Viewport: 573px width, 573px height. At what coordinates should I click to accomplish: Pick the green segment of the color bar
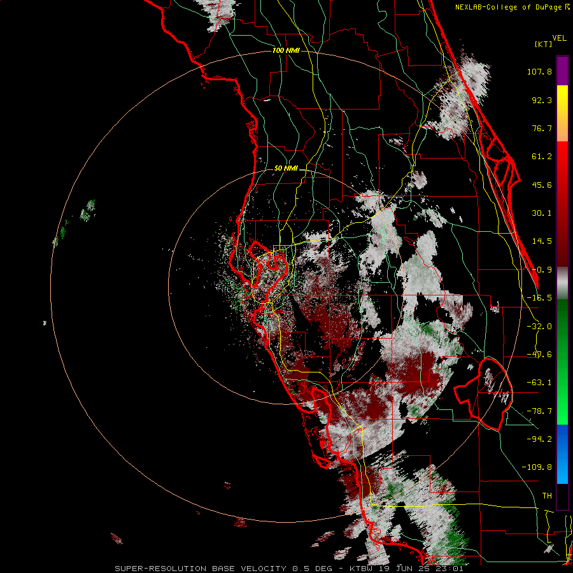(562, 362)
